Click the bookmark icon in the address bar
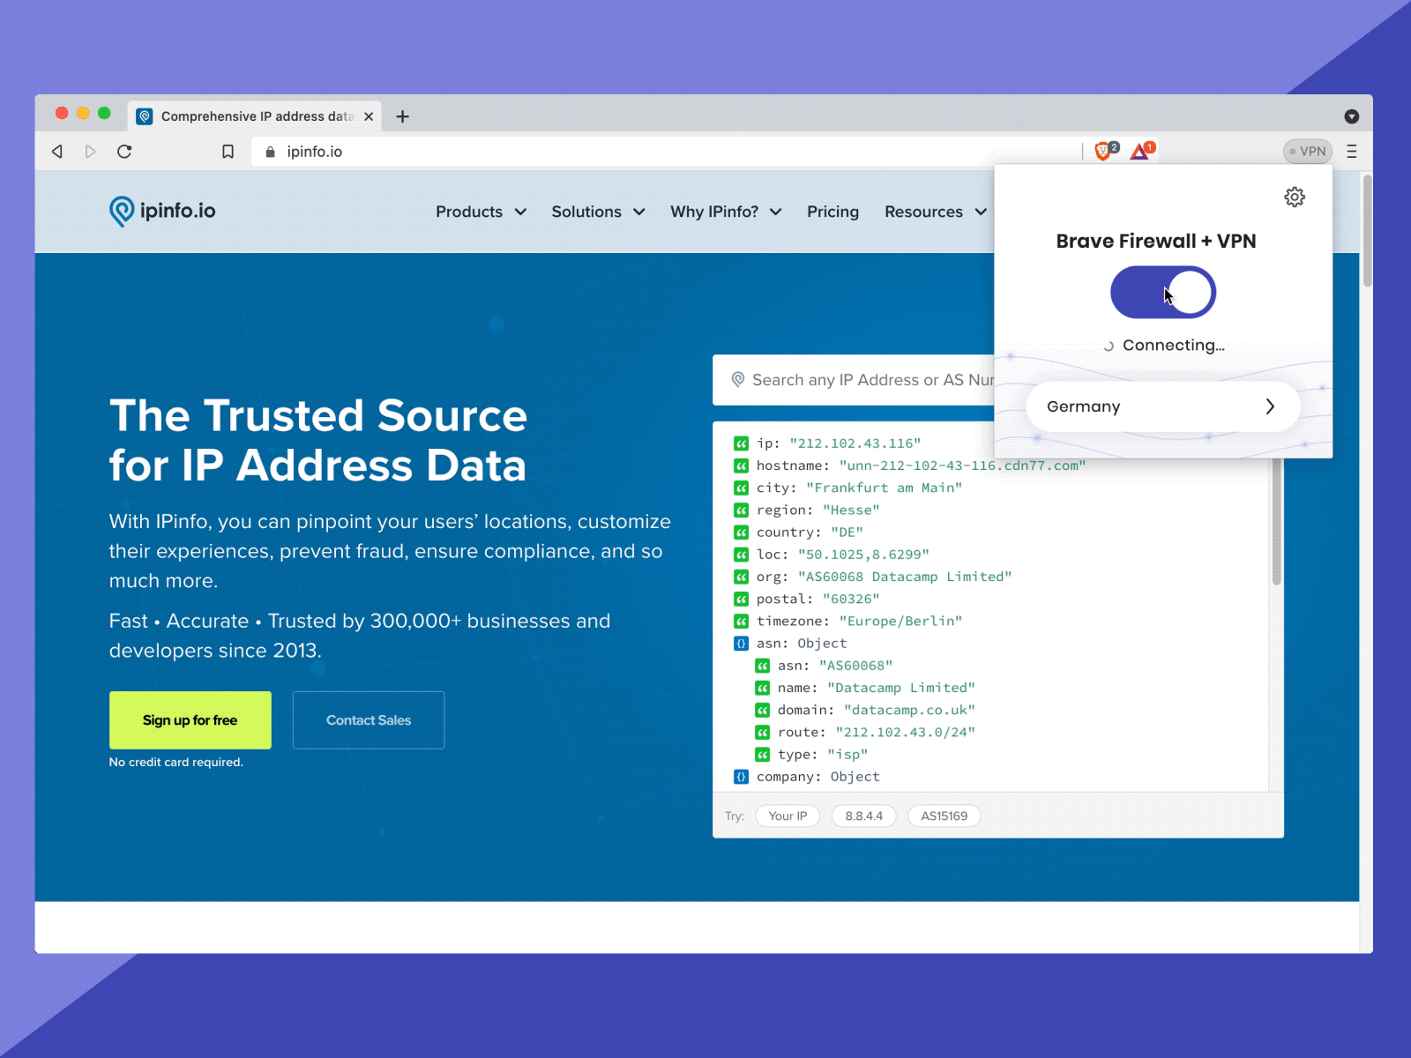The height and width of the screenshot is (1058, 1411). pos(228,151)
